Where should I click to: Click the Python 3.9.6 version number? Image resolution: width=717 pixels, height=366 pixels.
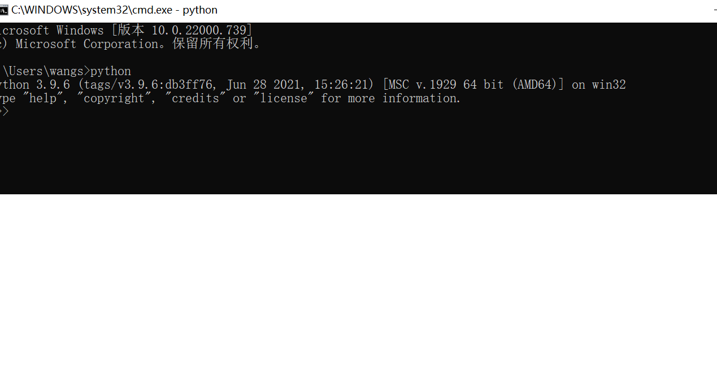53,85
